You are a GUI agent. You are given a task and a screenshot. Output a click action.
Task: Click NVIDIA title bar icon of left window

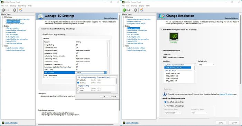pyautogui.click(x=2, y=2)
